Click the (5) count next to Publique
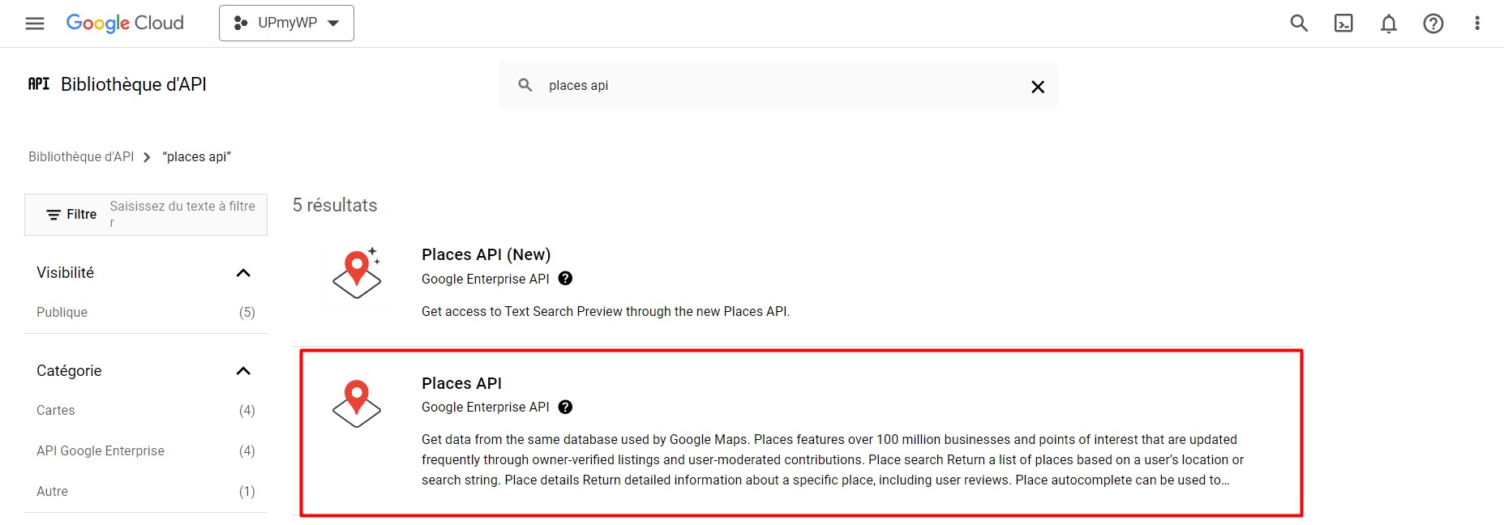Viewport: 1504px width, 525px height. click(247, 312)
